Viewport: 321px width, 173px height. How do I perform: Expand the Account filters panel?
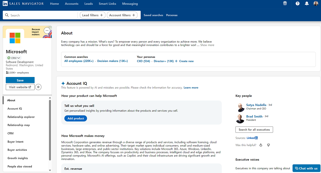(122, 15)
